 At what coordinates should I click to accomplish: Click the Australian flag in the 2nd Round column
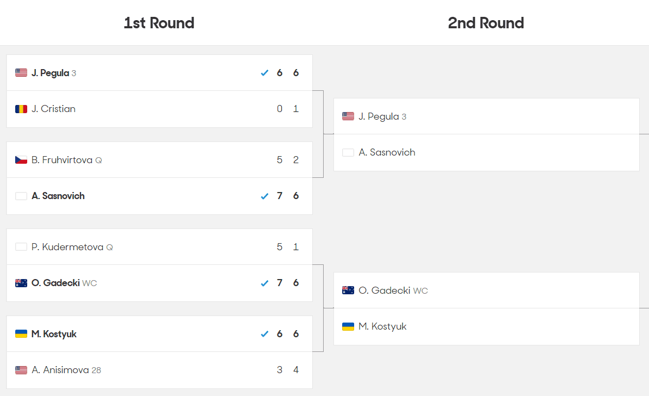click(348, 290)
